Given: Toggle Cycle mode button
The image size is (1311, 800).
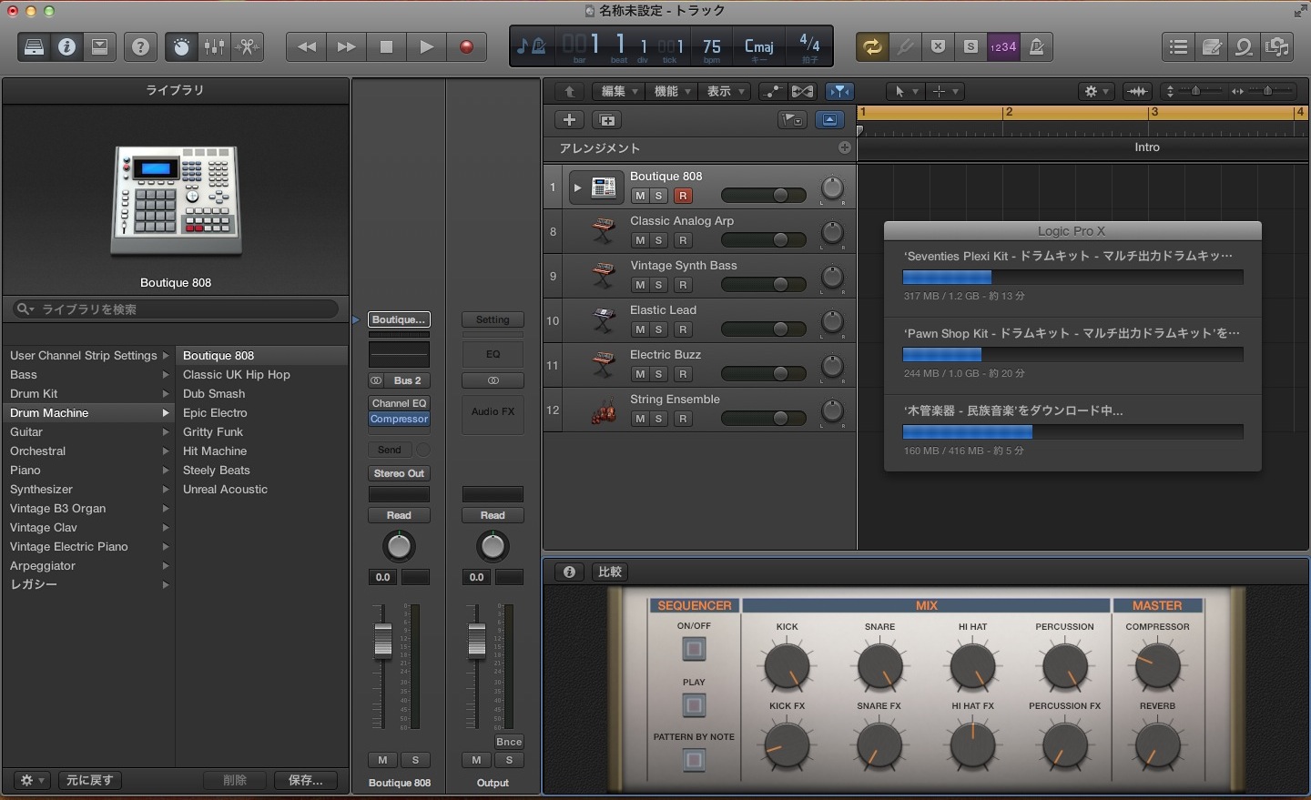Looking at the screenshot, I should [872, 47].
